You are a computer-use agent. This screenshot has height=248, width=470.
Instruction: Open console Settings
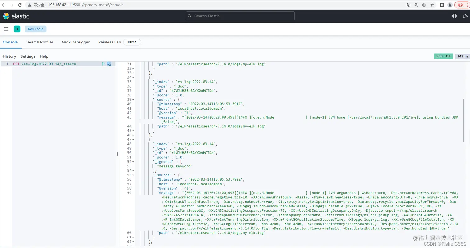[x=28, y=56]
